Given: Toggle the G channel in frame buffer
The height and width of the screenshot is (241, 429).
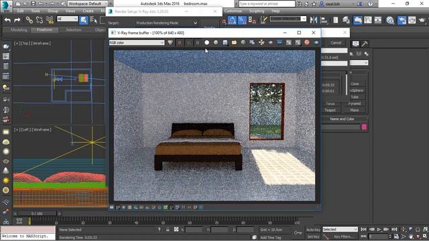Looking at the screenshot, I should coord(189,43).
